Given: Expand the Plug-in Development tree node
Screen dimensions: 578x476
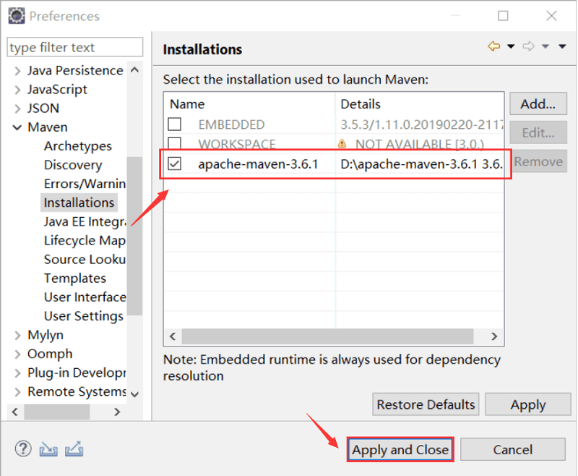Looking at the screenshot, I should (x=17, y=373).
